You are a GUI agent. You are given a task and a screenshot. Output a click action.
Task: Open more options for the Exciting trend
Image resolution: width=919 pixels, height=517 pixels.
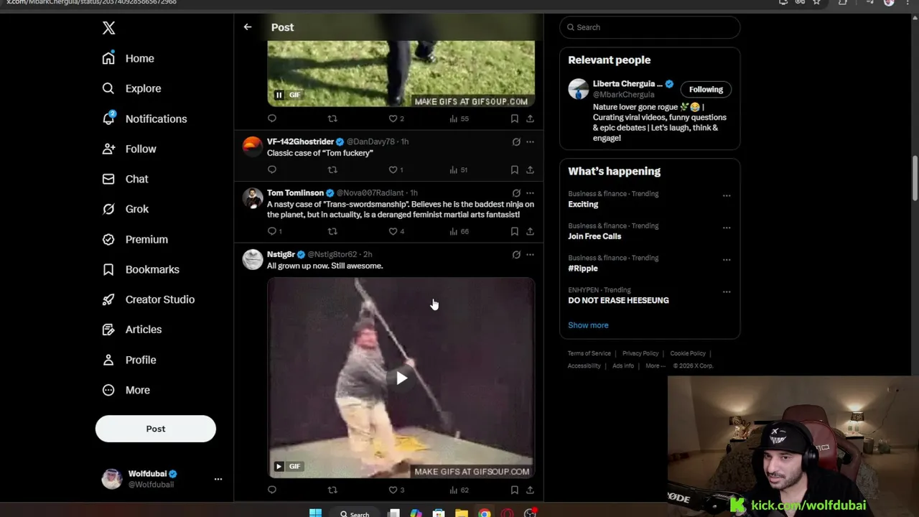click(x=727, y=195)
